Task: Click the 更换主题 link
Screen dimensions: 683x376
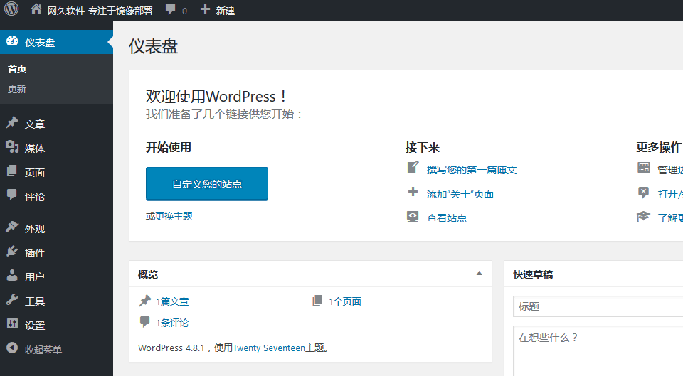Action: [x=174, y=216]
